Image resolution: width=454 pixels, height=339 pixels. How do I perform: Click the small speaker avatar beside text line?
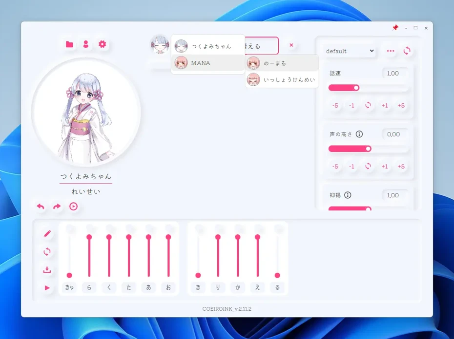[x=160, y=44]
